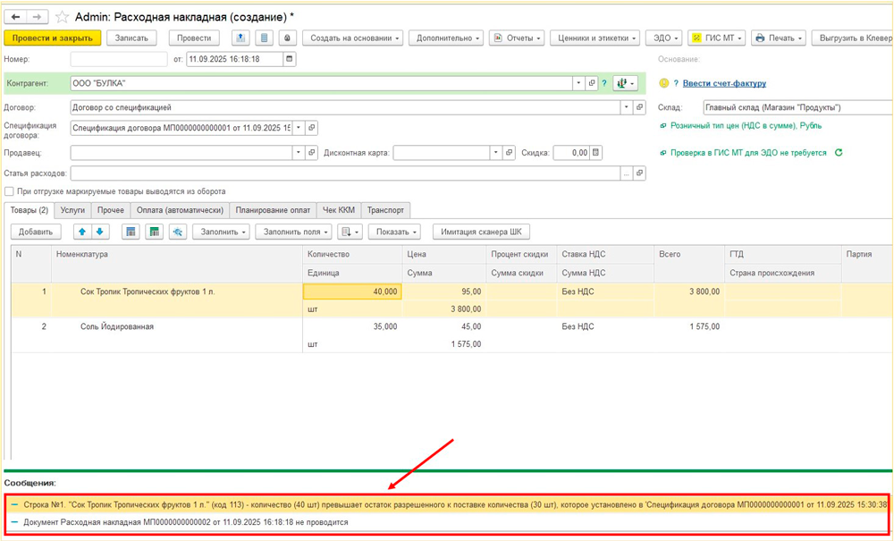This screenshot has width=894, height=541.
Task: Move selected row up with arrow icon
Action: pyautogui.click(x=82, y=232)
